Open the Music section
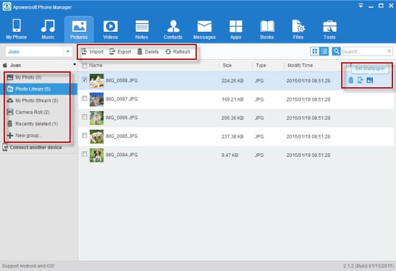The height and width of the screenshot is (271, 396). pyautogui.click(x=48, y=29)
